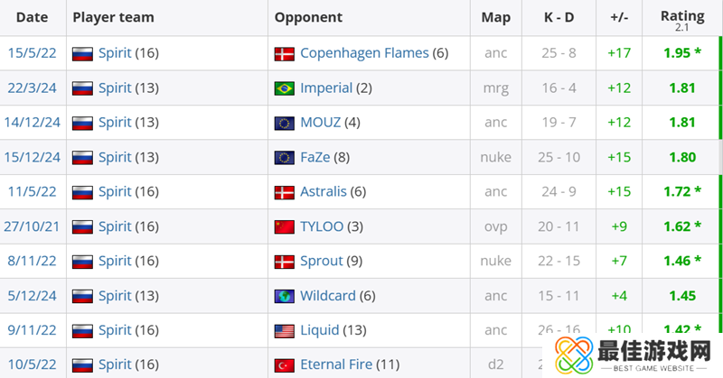Sort by the Map column header
The width and height of the screenshot is (723, 378).
click(x=496, y=17)
